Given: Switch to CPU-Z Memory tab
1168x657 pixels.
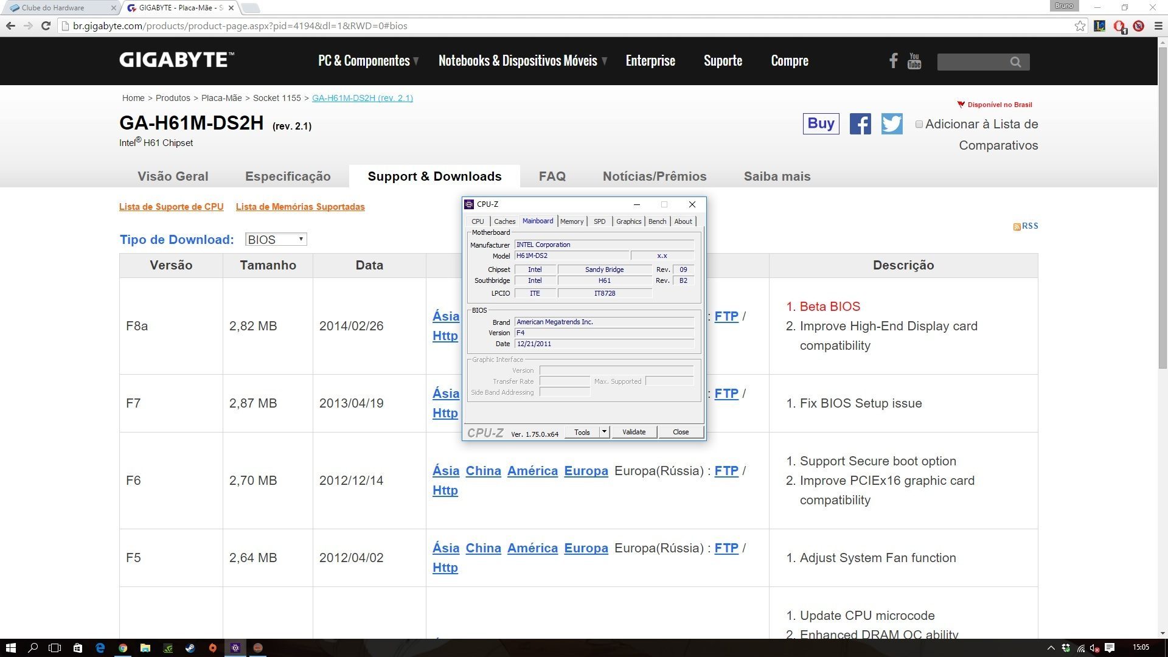Looking at the screenshot, I should coord(572,221).
